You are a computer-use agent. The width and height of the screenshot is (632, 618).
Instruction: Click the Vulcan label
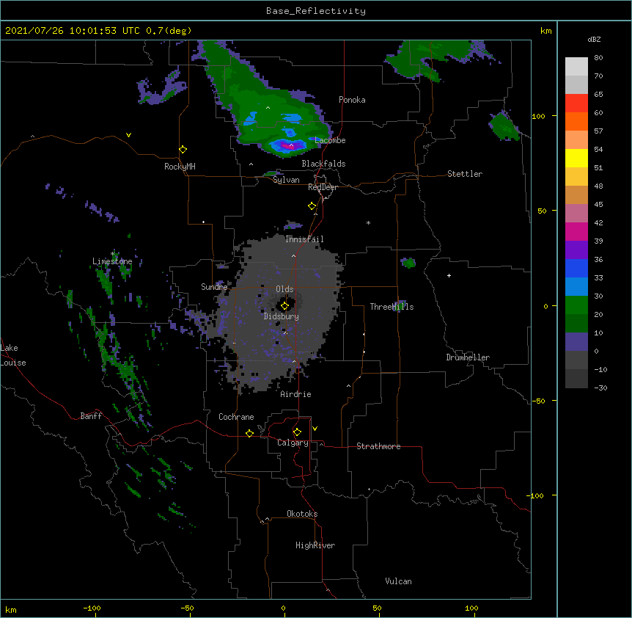(398, 581)
